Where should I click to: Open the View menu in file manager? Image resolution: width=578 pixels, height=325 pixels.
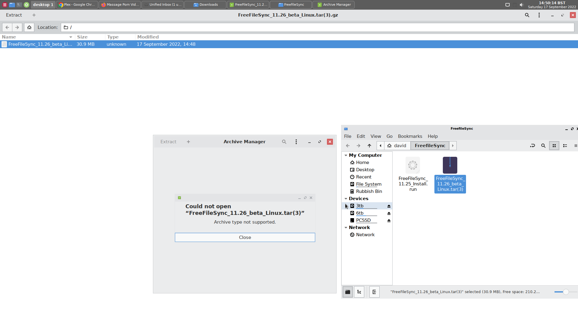click(x=376, y=136)
